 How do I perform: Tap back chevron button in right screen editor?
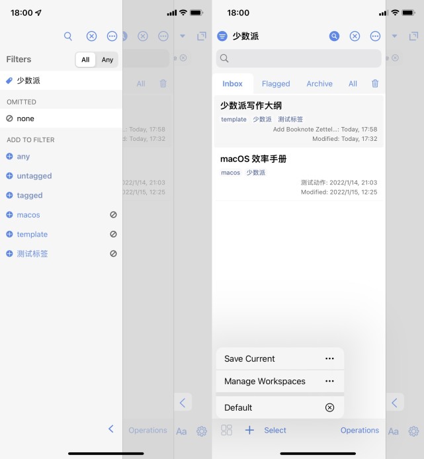pos(395,403)
